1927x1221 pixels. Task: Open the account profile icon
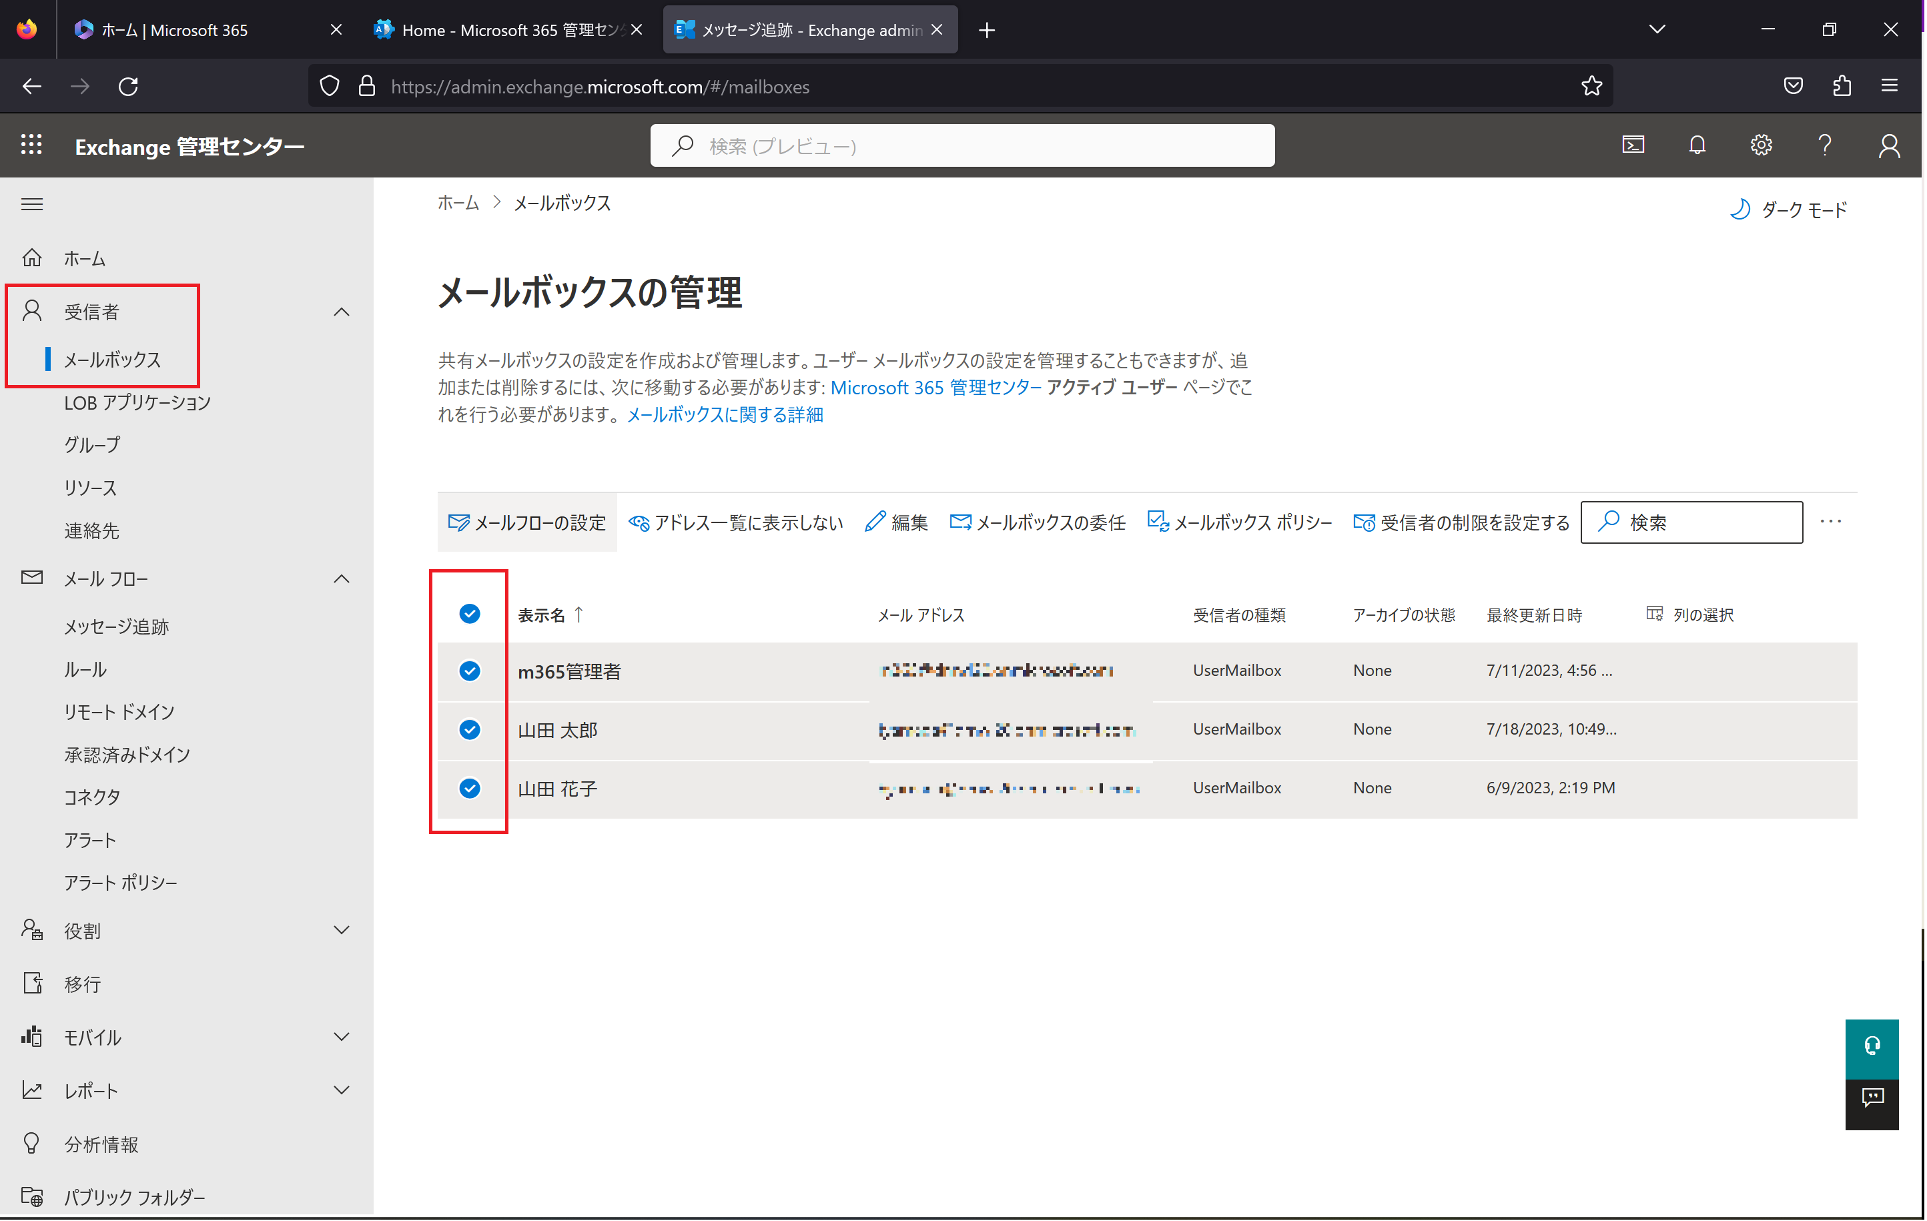click(x=1888, y=145)
